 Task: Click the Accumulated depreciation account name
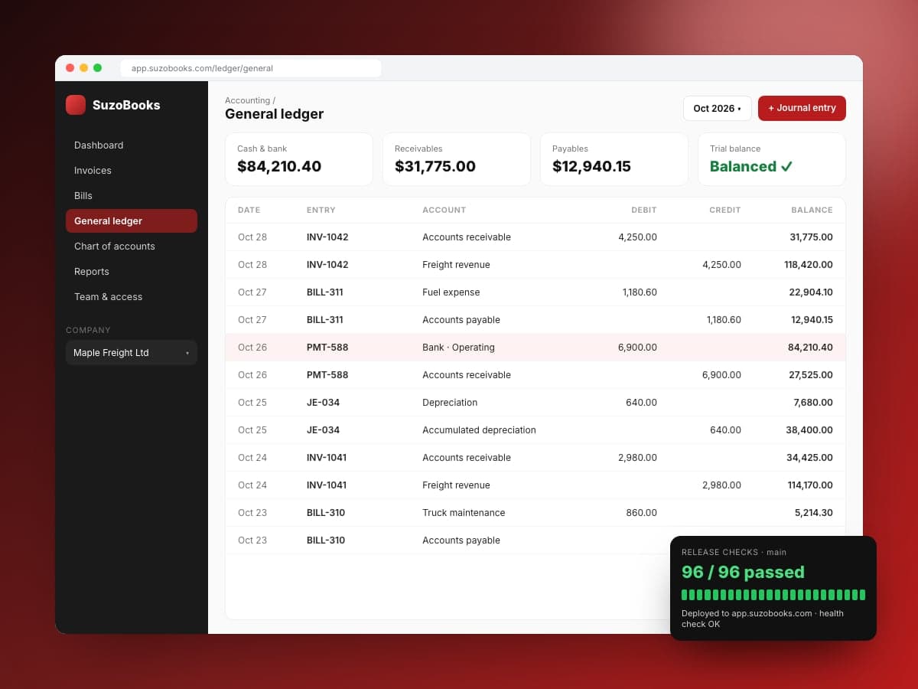click(x=479, y=430)
